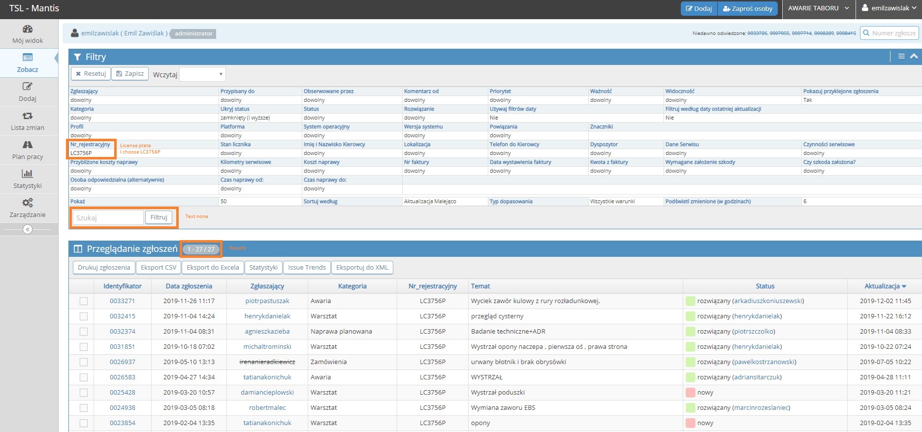Open the Plan pracy roadmap icon
922x432 pixels.
pyautogui.click(x=28, y=145)
